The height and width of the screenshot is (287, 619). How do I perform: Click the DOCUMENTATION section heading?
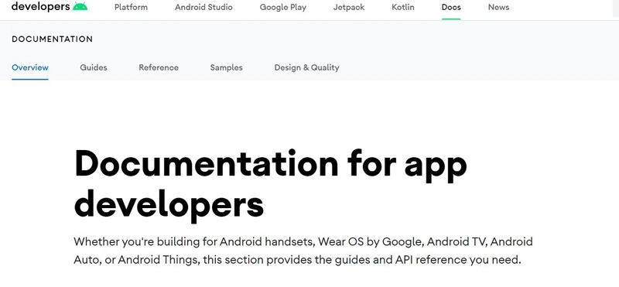pos(52,39)
